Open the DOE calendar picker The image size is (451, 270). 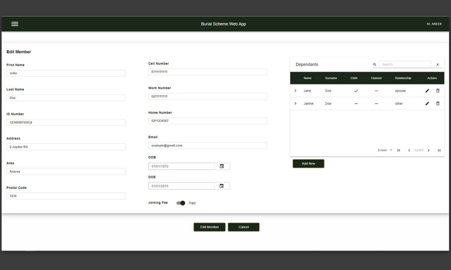[x=222, y=186]
